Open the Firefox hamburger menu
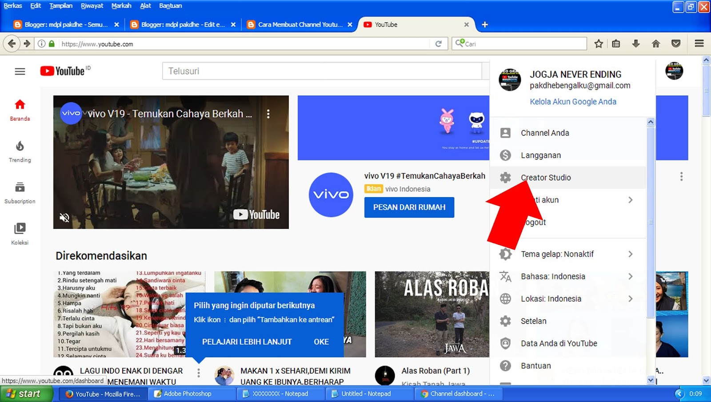Screen dimensions: 711x402 click(699, 44)
